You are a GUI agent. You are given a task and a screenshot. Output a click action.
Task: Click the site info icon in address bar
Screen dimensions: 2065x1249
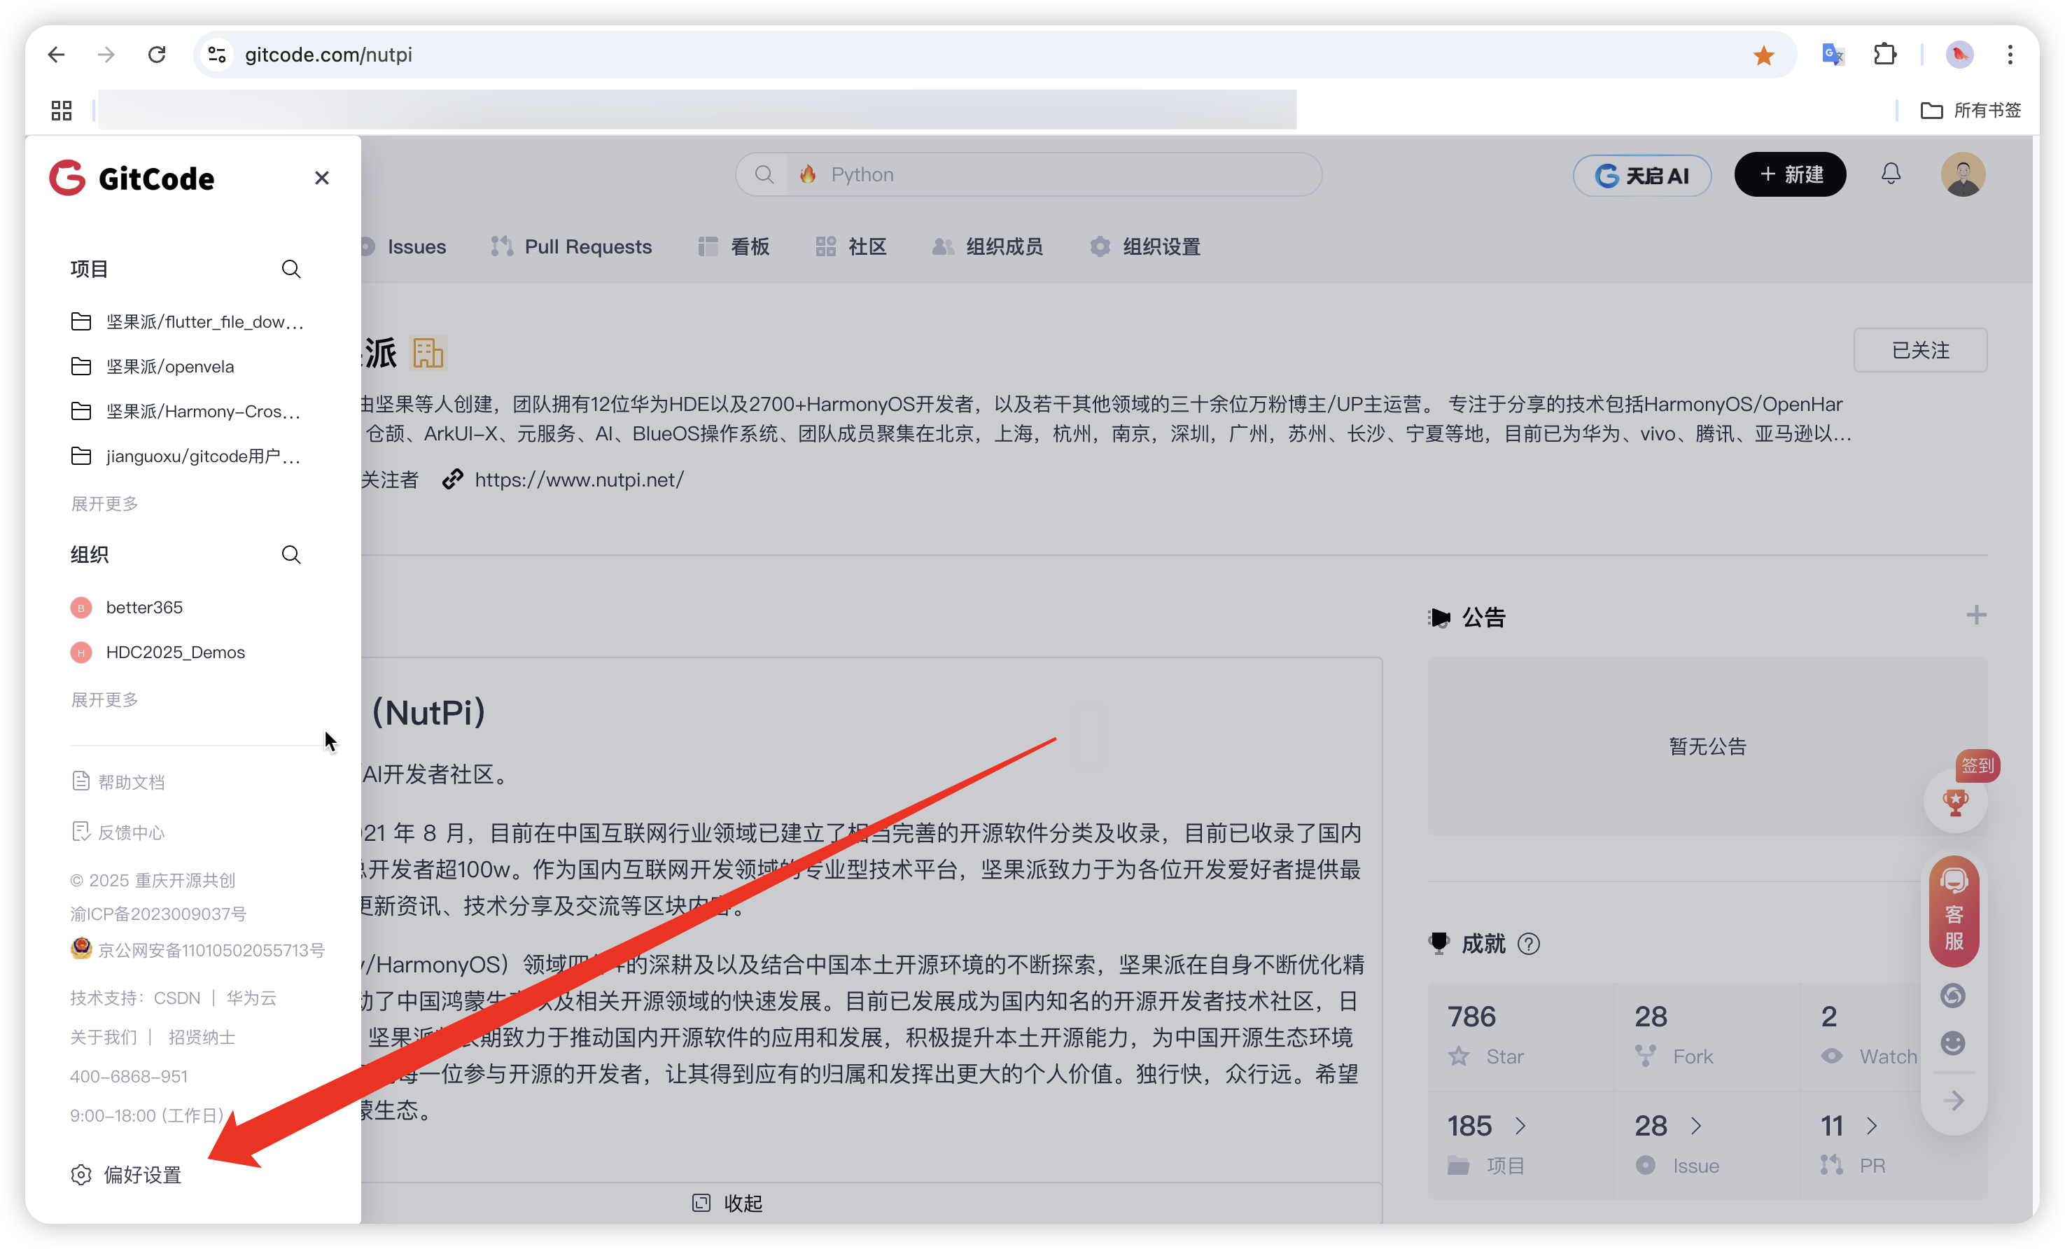[x=217, y=55]
